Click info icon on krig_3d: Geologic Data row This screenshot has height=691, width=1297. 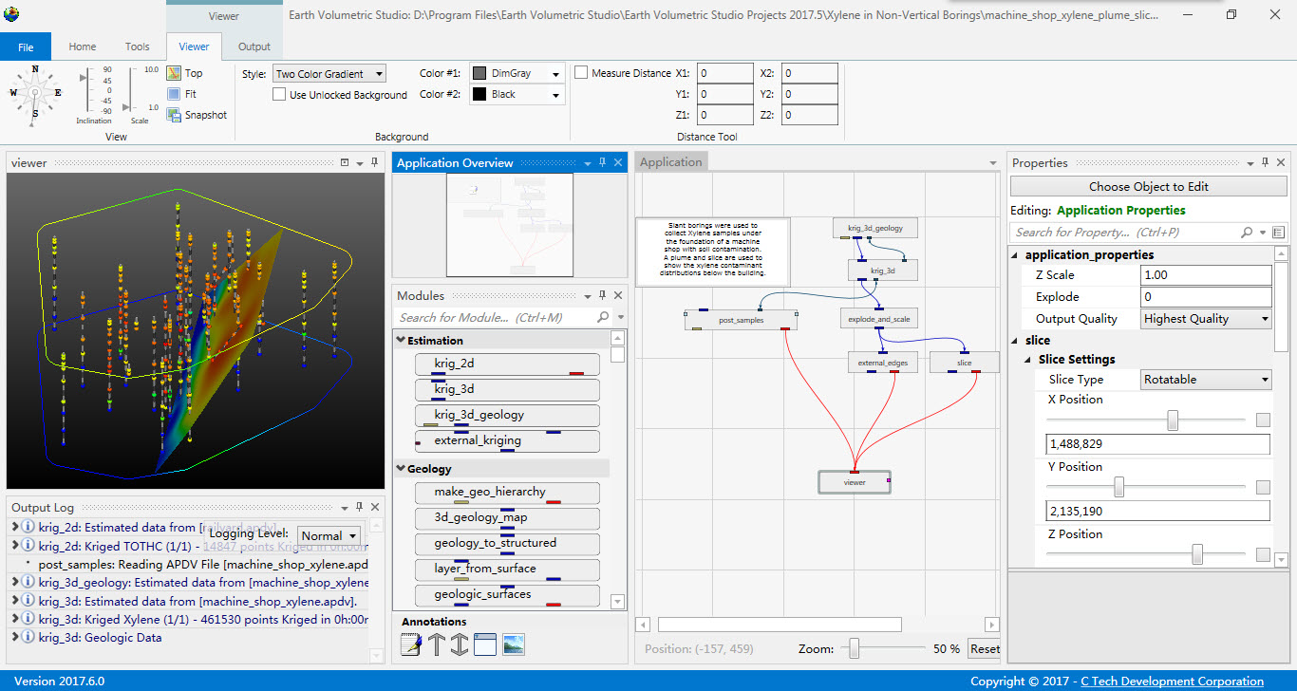(28, 637)
